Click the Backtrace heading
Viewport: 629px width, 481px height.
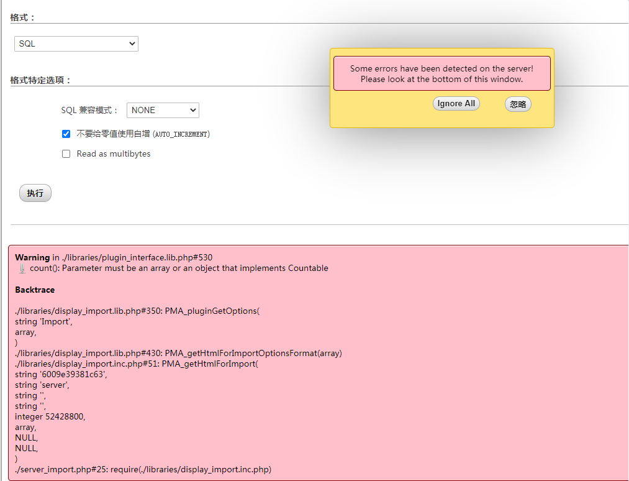pos(35,290)
